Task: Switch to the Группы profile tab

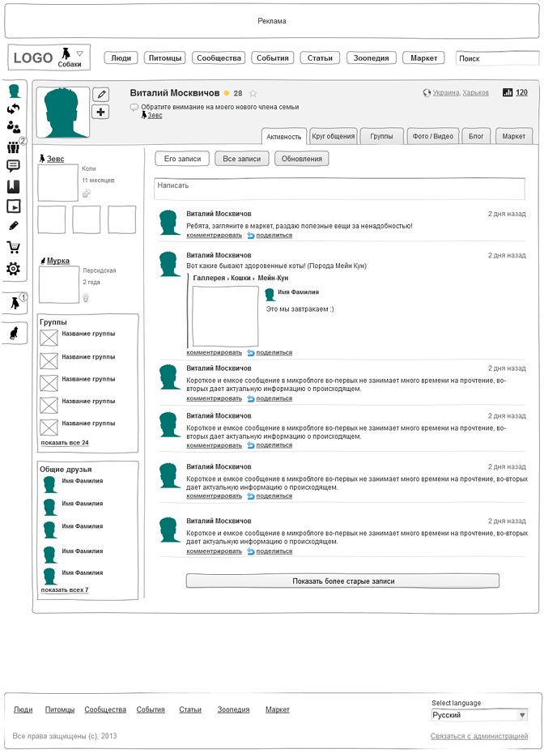Action: (x=381, y=136)
